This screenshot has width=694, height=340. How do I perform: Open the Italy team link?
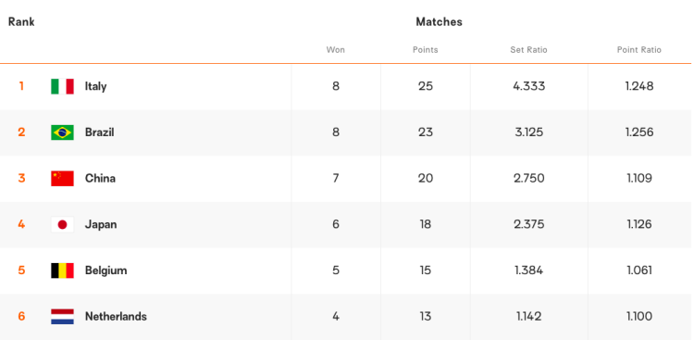click(x=95, y=86)
